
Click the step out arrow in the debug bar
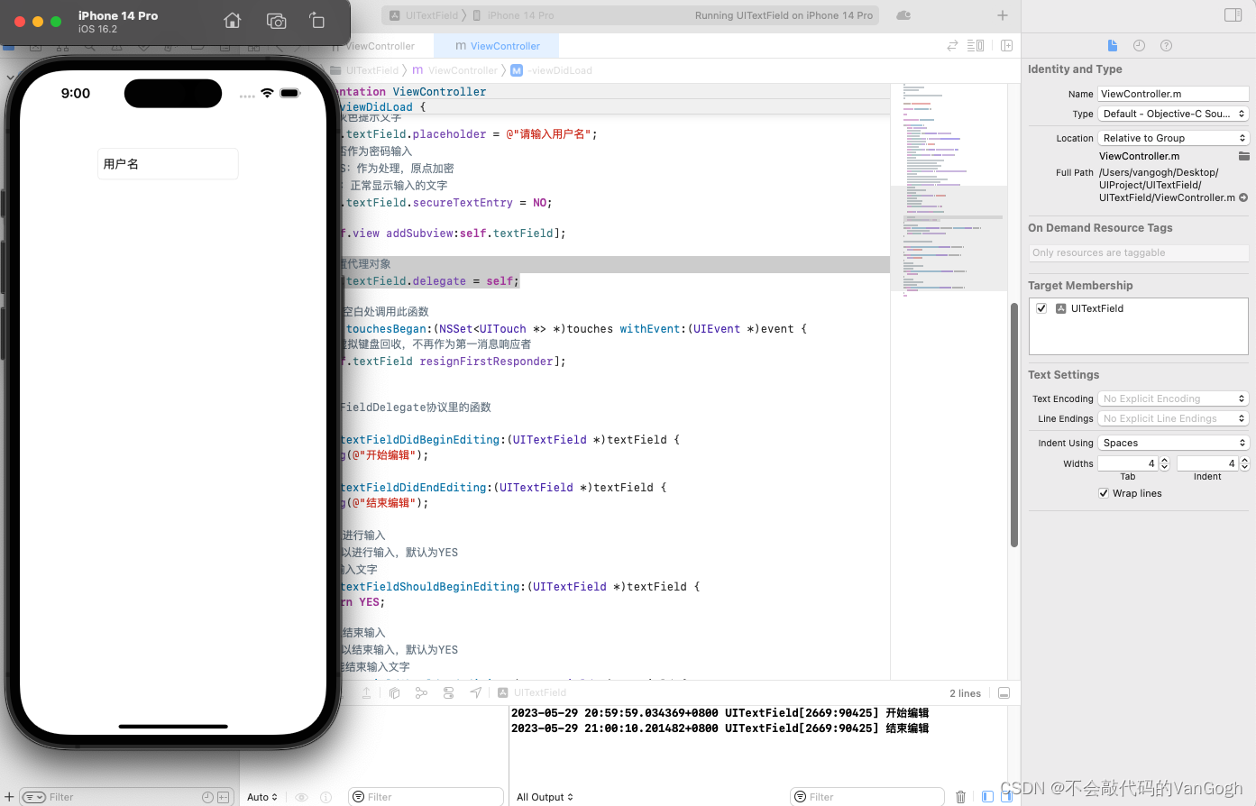(366, 692)
